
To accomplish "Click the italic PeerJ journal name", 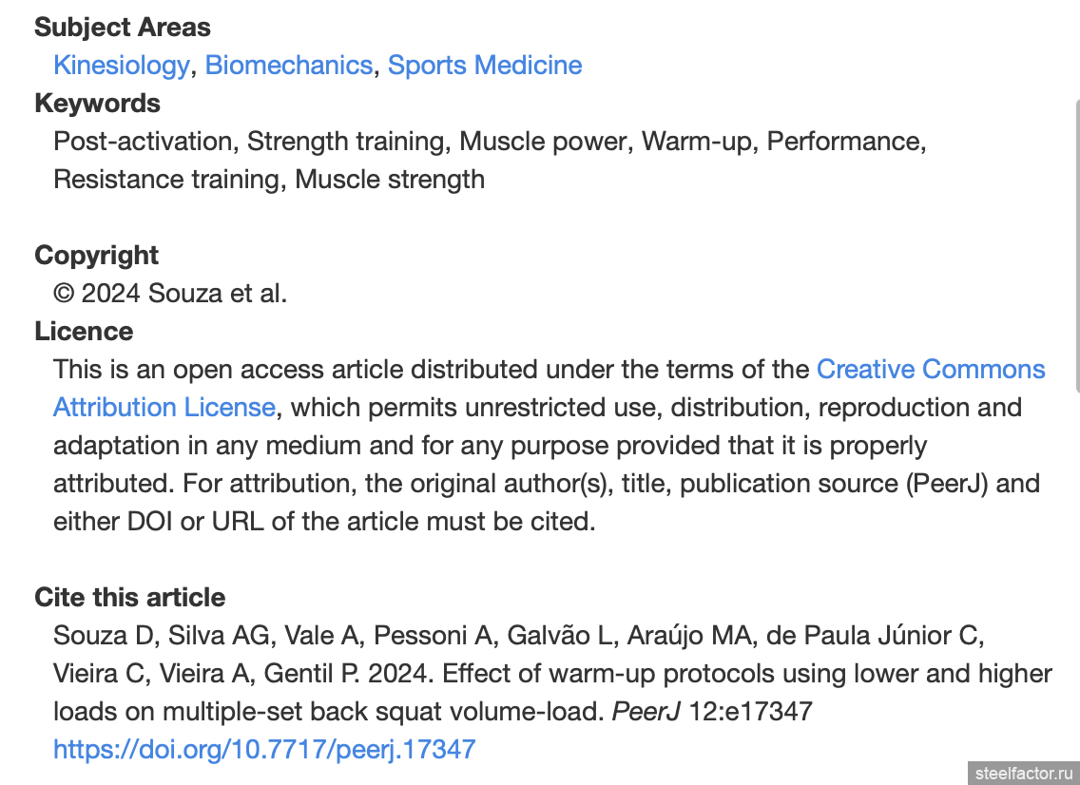I will [x=646, y=711].
